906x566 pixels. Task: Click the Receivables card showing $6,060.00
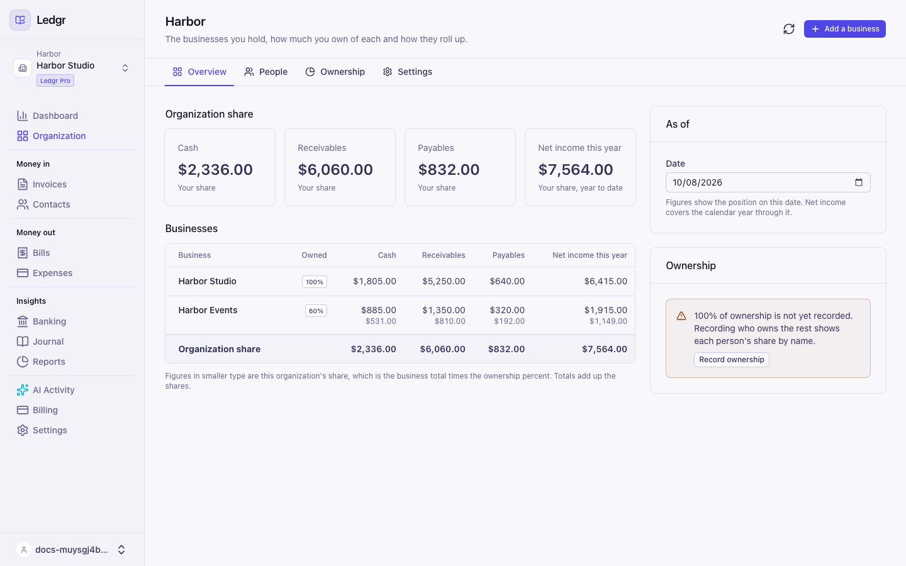(x=340, y=167)
